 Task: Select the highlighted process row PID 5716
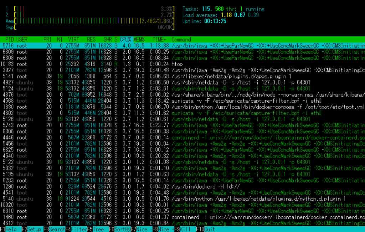pos(182,46)
